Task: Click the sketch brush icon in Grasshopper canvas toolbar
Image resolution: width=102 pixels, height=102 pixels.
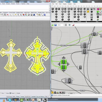Action: [x=73, y=25]
